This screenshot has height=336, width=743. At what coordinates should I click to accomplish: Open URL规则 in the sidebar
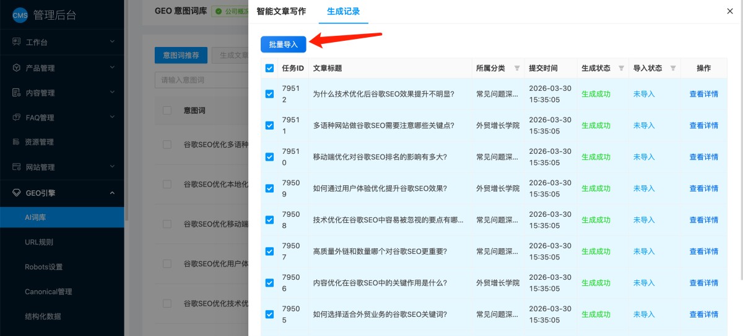[39, 242]
